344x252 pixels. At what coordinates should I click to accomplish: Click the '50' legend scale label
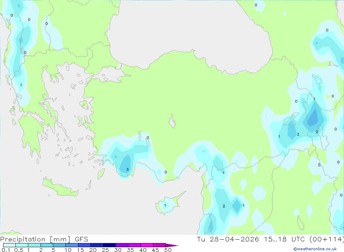168,250
